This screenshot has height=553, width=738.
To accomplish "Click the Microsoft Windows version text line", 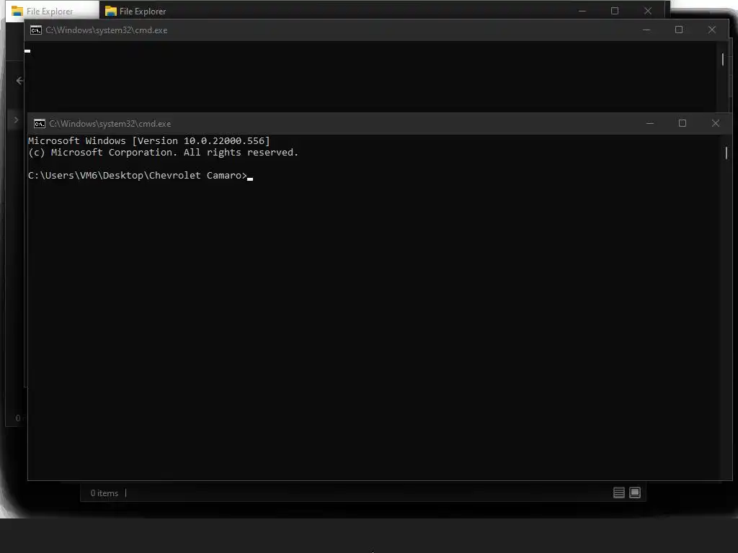I will pos(149,140).
